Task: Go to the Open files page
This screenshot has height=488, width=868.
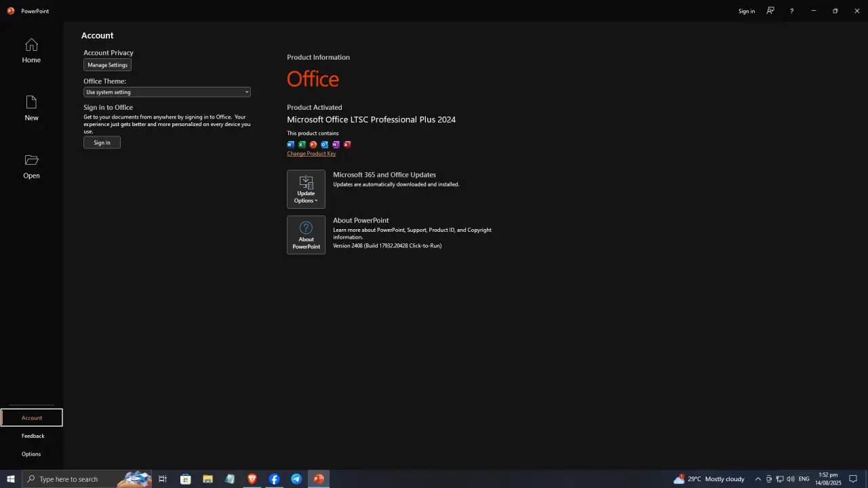Action: coord(31,166)
